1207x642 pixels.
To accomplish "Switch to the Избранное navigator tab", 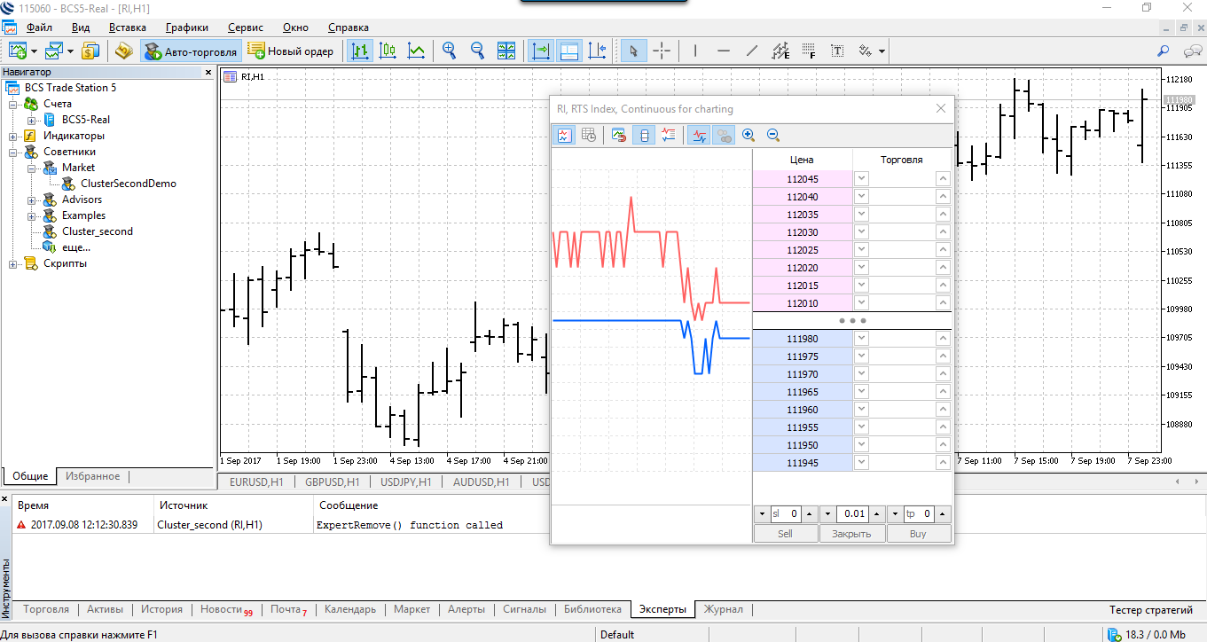I will (92, 476).
